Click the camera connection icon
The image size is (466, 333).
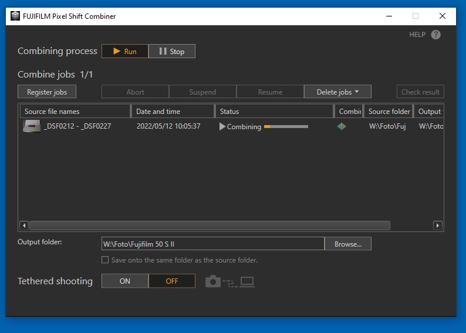(x=213, y=281)
